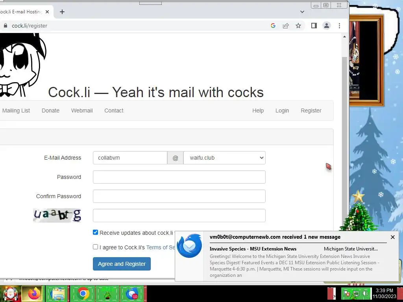Click the site lock icon
The image size is (403, 302).
(6, 26)
